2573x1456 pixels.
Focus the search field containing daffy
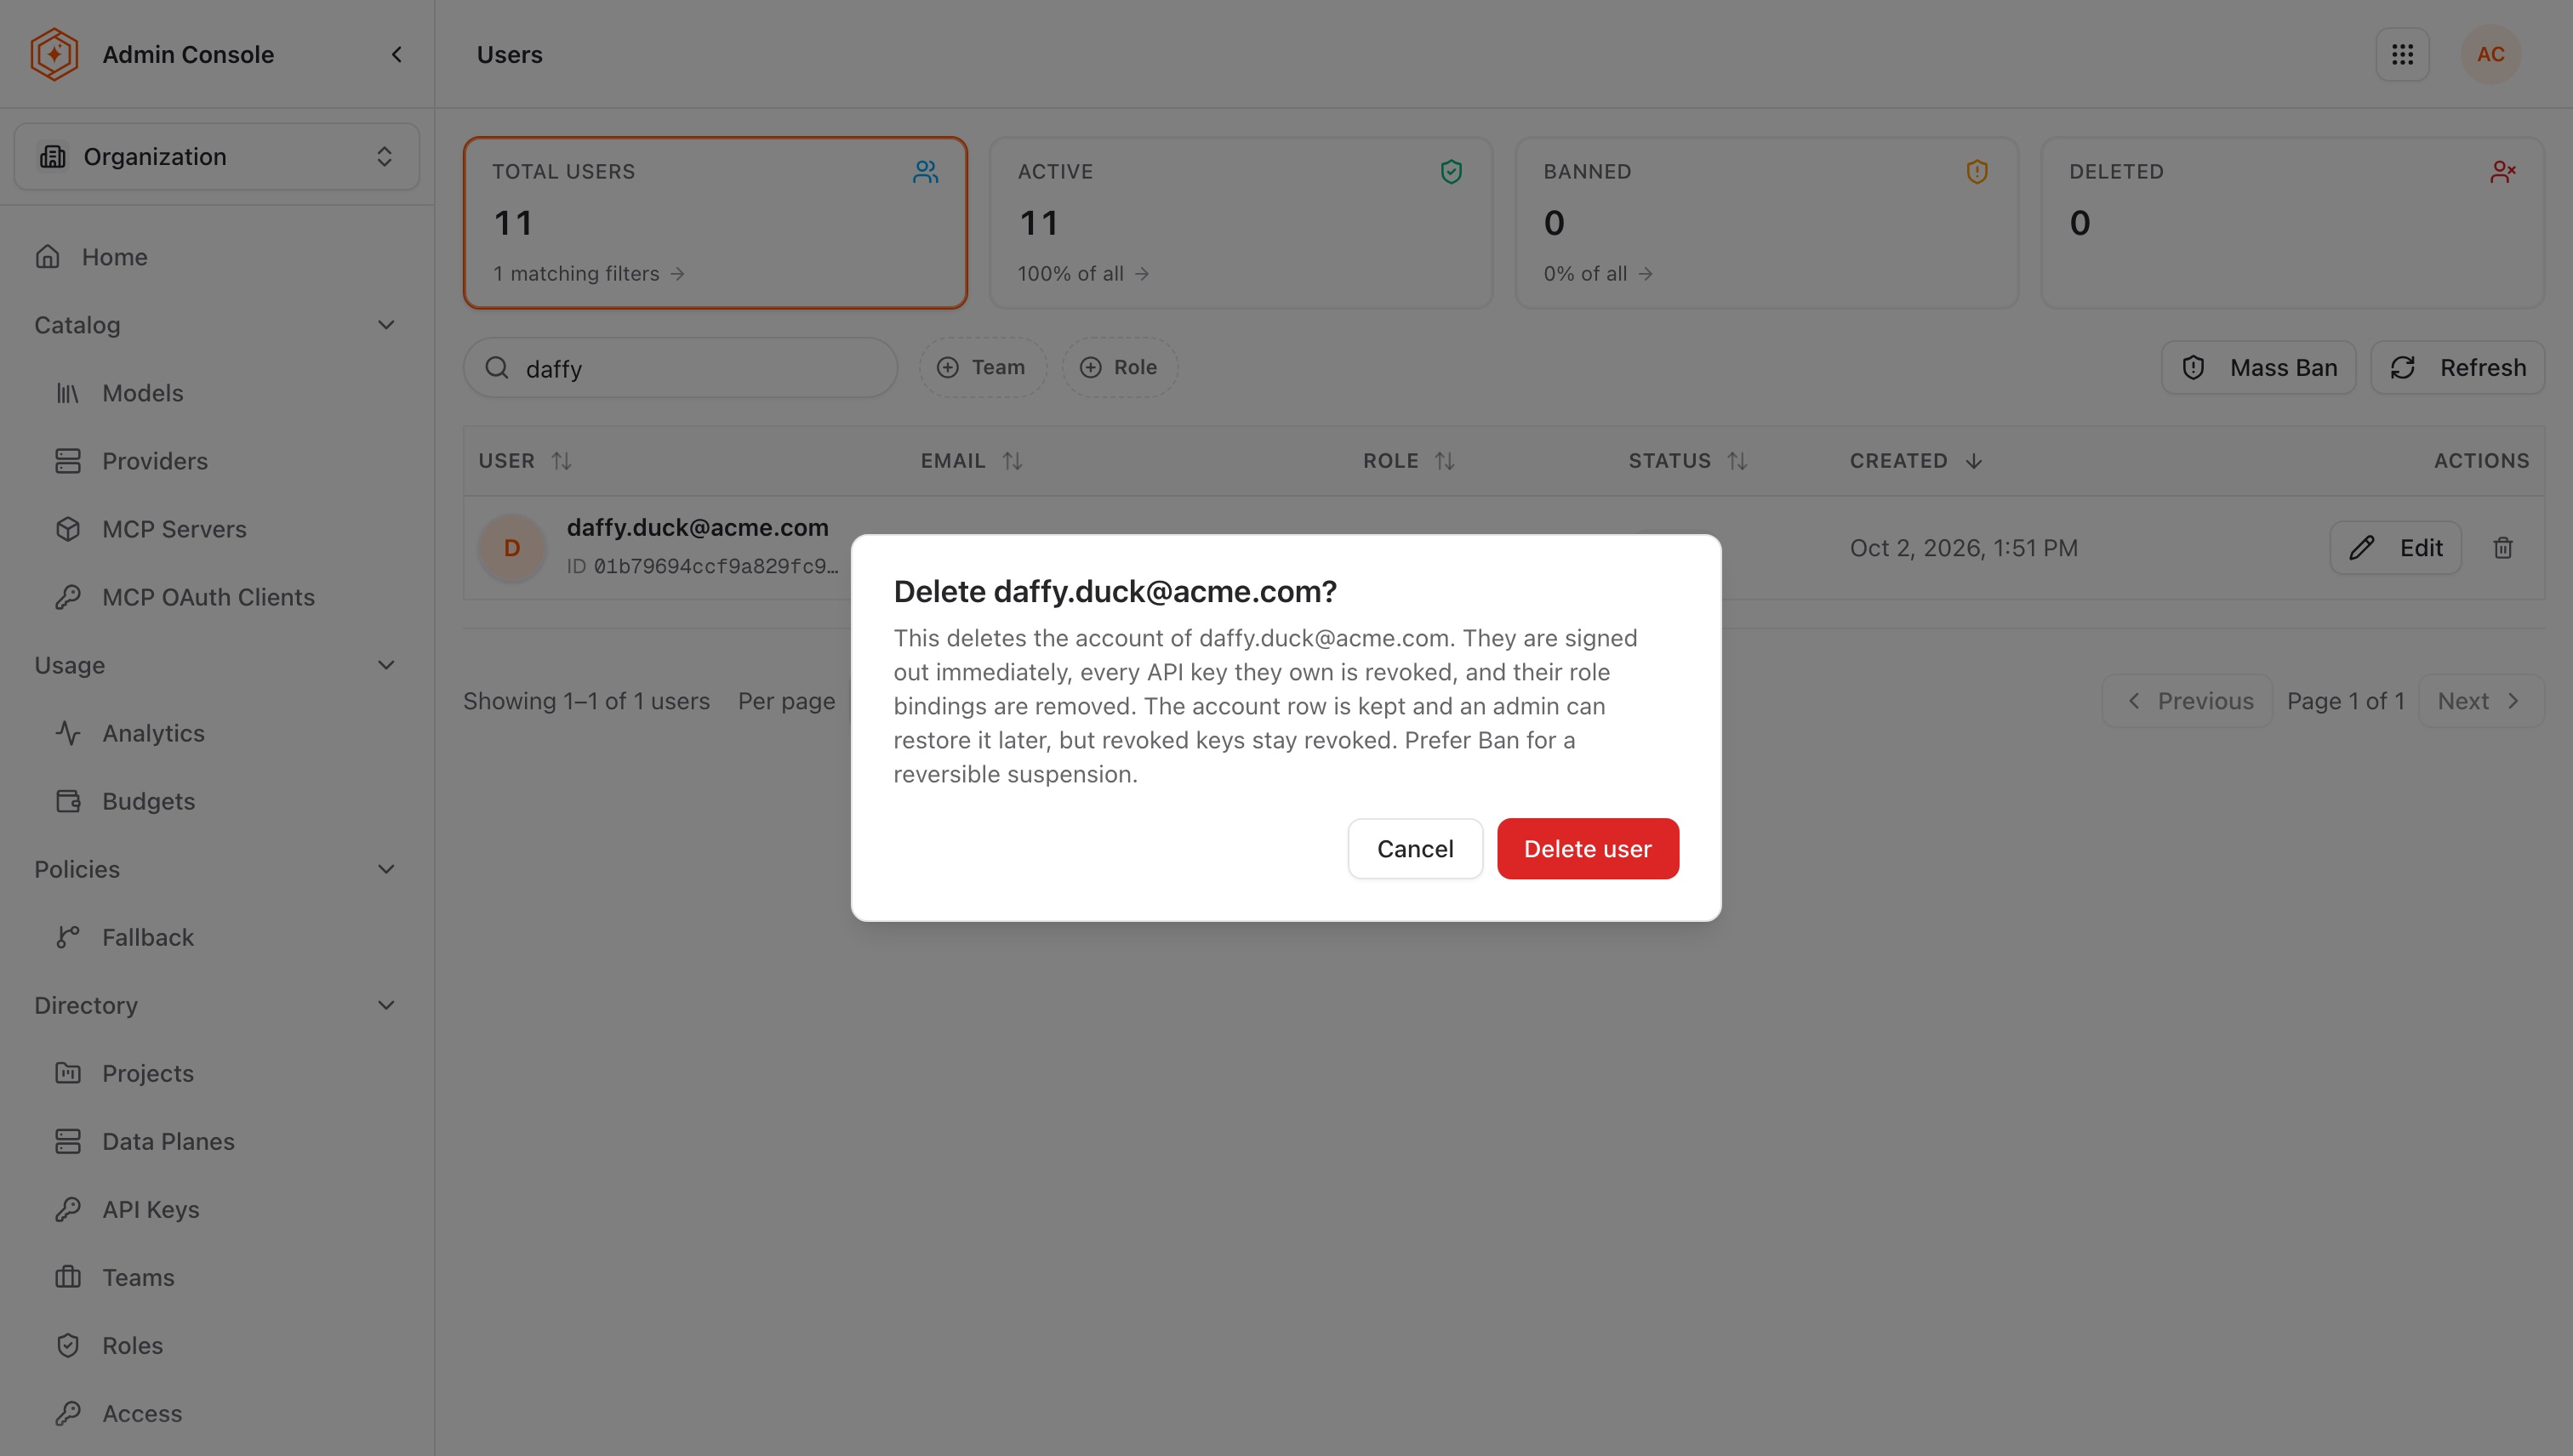(x=681, y=368)
